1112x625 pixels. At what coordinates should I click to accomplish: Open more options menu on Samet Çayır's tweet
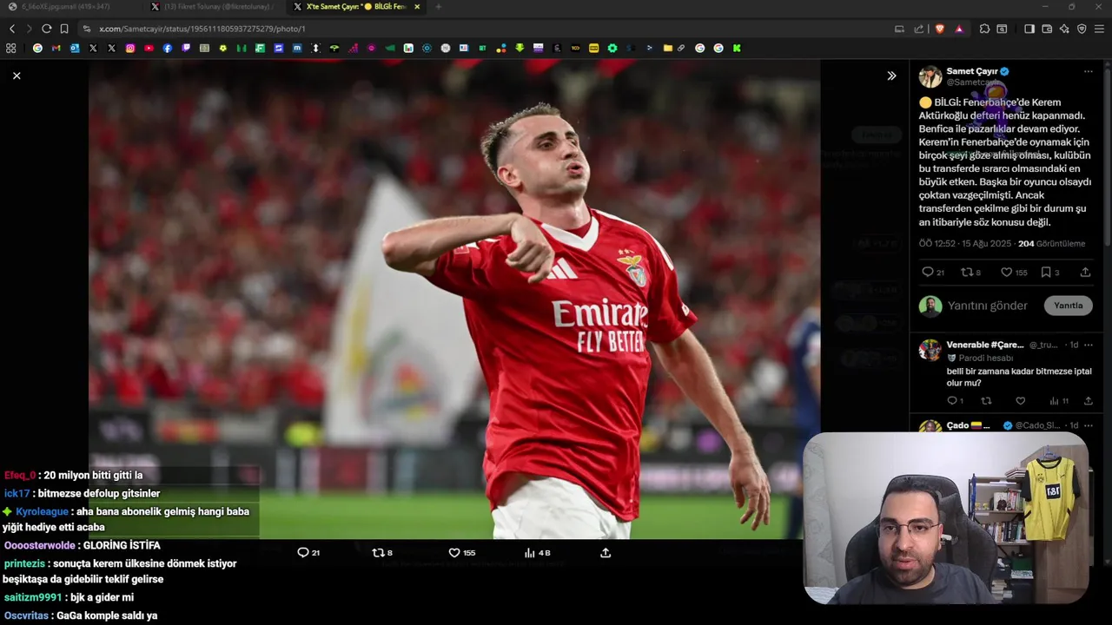coord(1088,71)
